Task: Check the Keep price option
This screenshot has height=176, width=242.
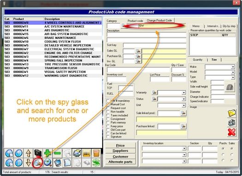Action: click(108, 126)
